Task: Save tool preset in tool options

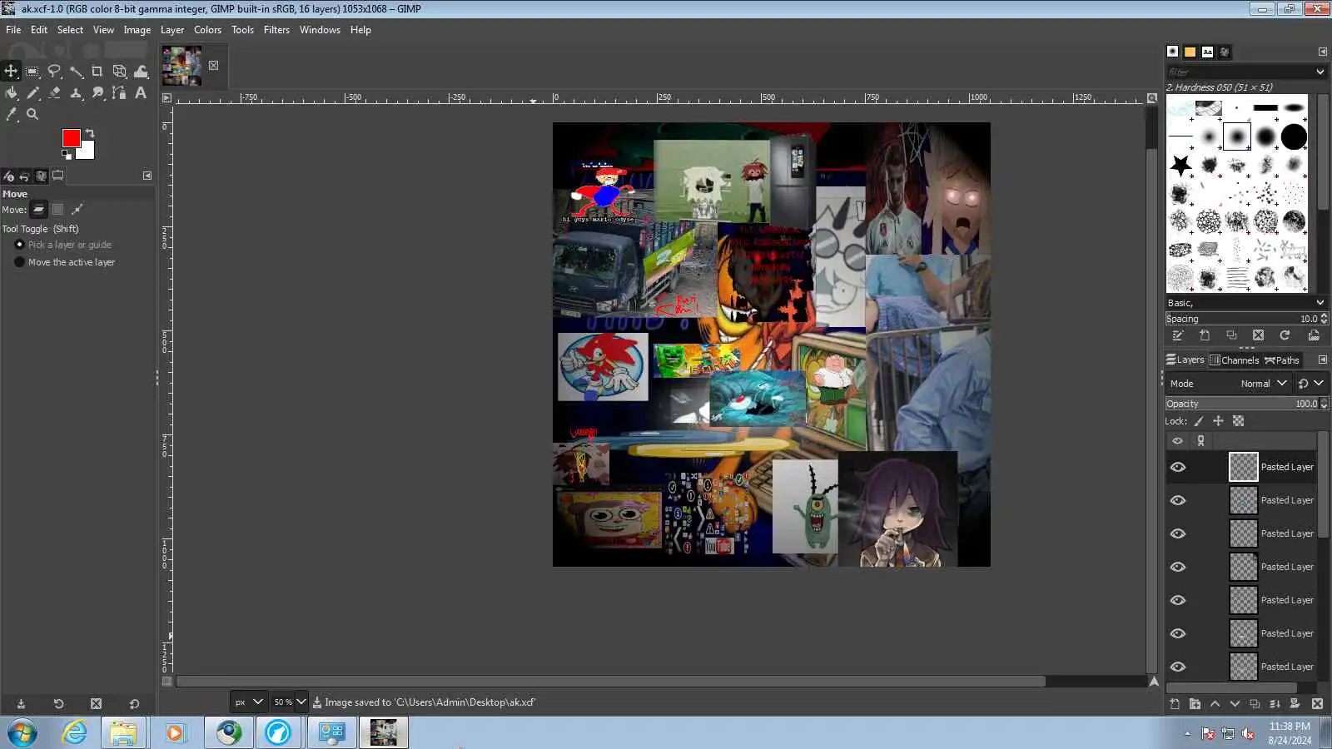Action: (x=21, y=704)
